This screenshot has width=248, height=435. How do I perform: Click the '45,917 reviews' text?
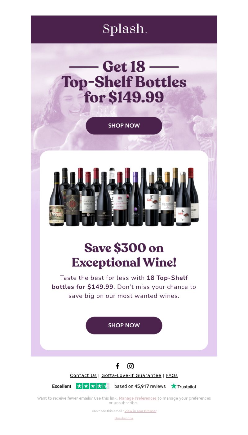[150, 386]
